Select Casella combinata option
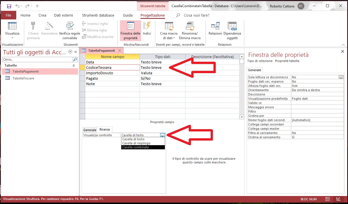 143,147
